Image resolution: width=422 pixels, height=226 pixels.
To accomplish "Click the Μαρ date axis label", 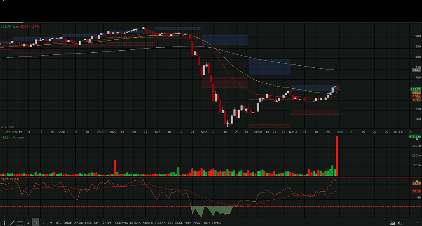I will [204, 132].
